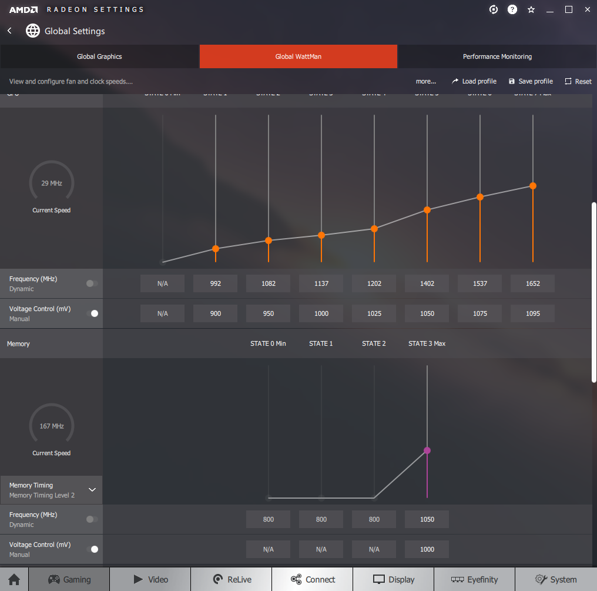Screen dimensions: 597x591
Task: Click GPU voltage field 950
Action: pos(269,313)
